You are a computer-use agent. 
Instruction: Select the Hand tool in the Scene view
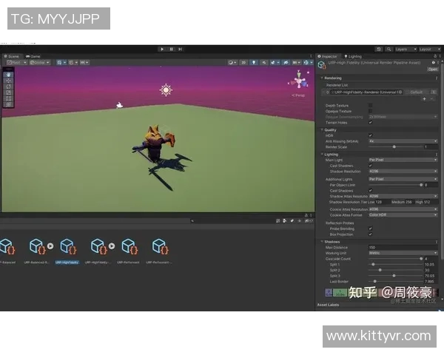[9, 75]
